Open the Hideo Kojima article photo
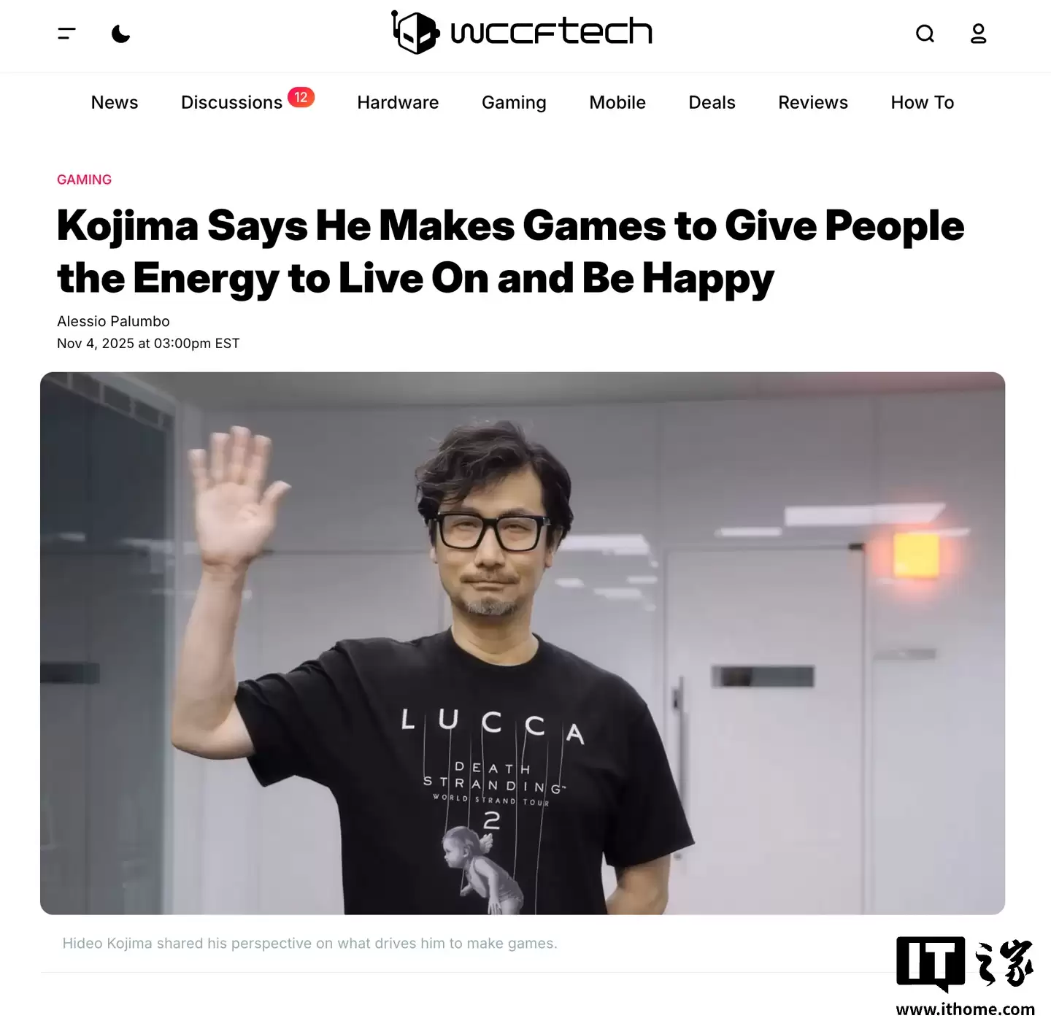1051x1029 pixels. point(523,643)
